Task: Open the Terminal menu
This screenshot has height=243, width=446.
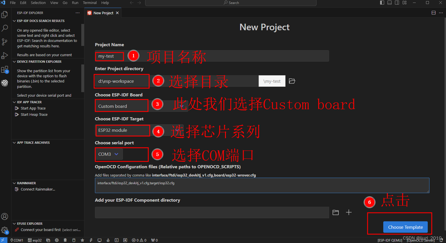Action: [90, 3]
